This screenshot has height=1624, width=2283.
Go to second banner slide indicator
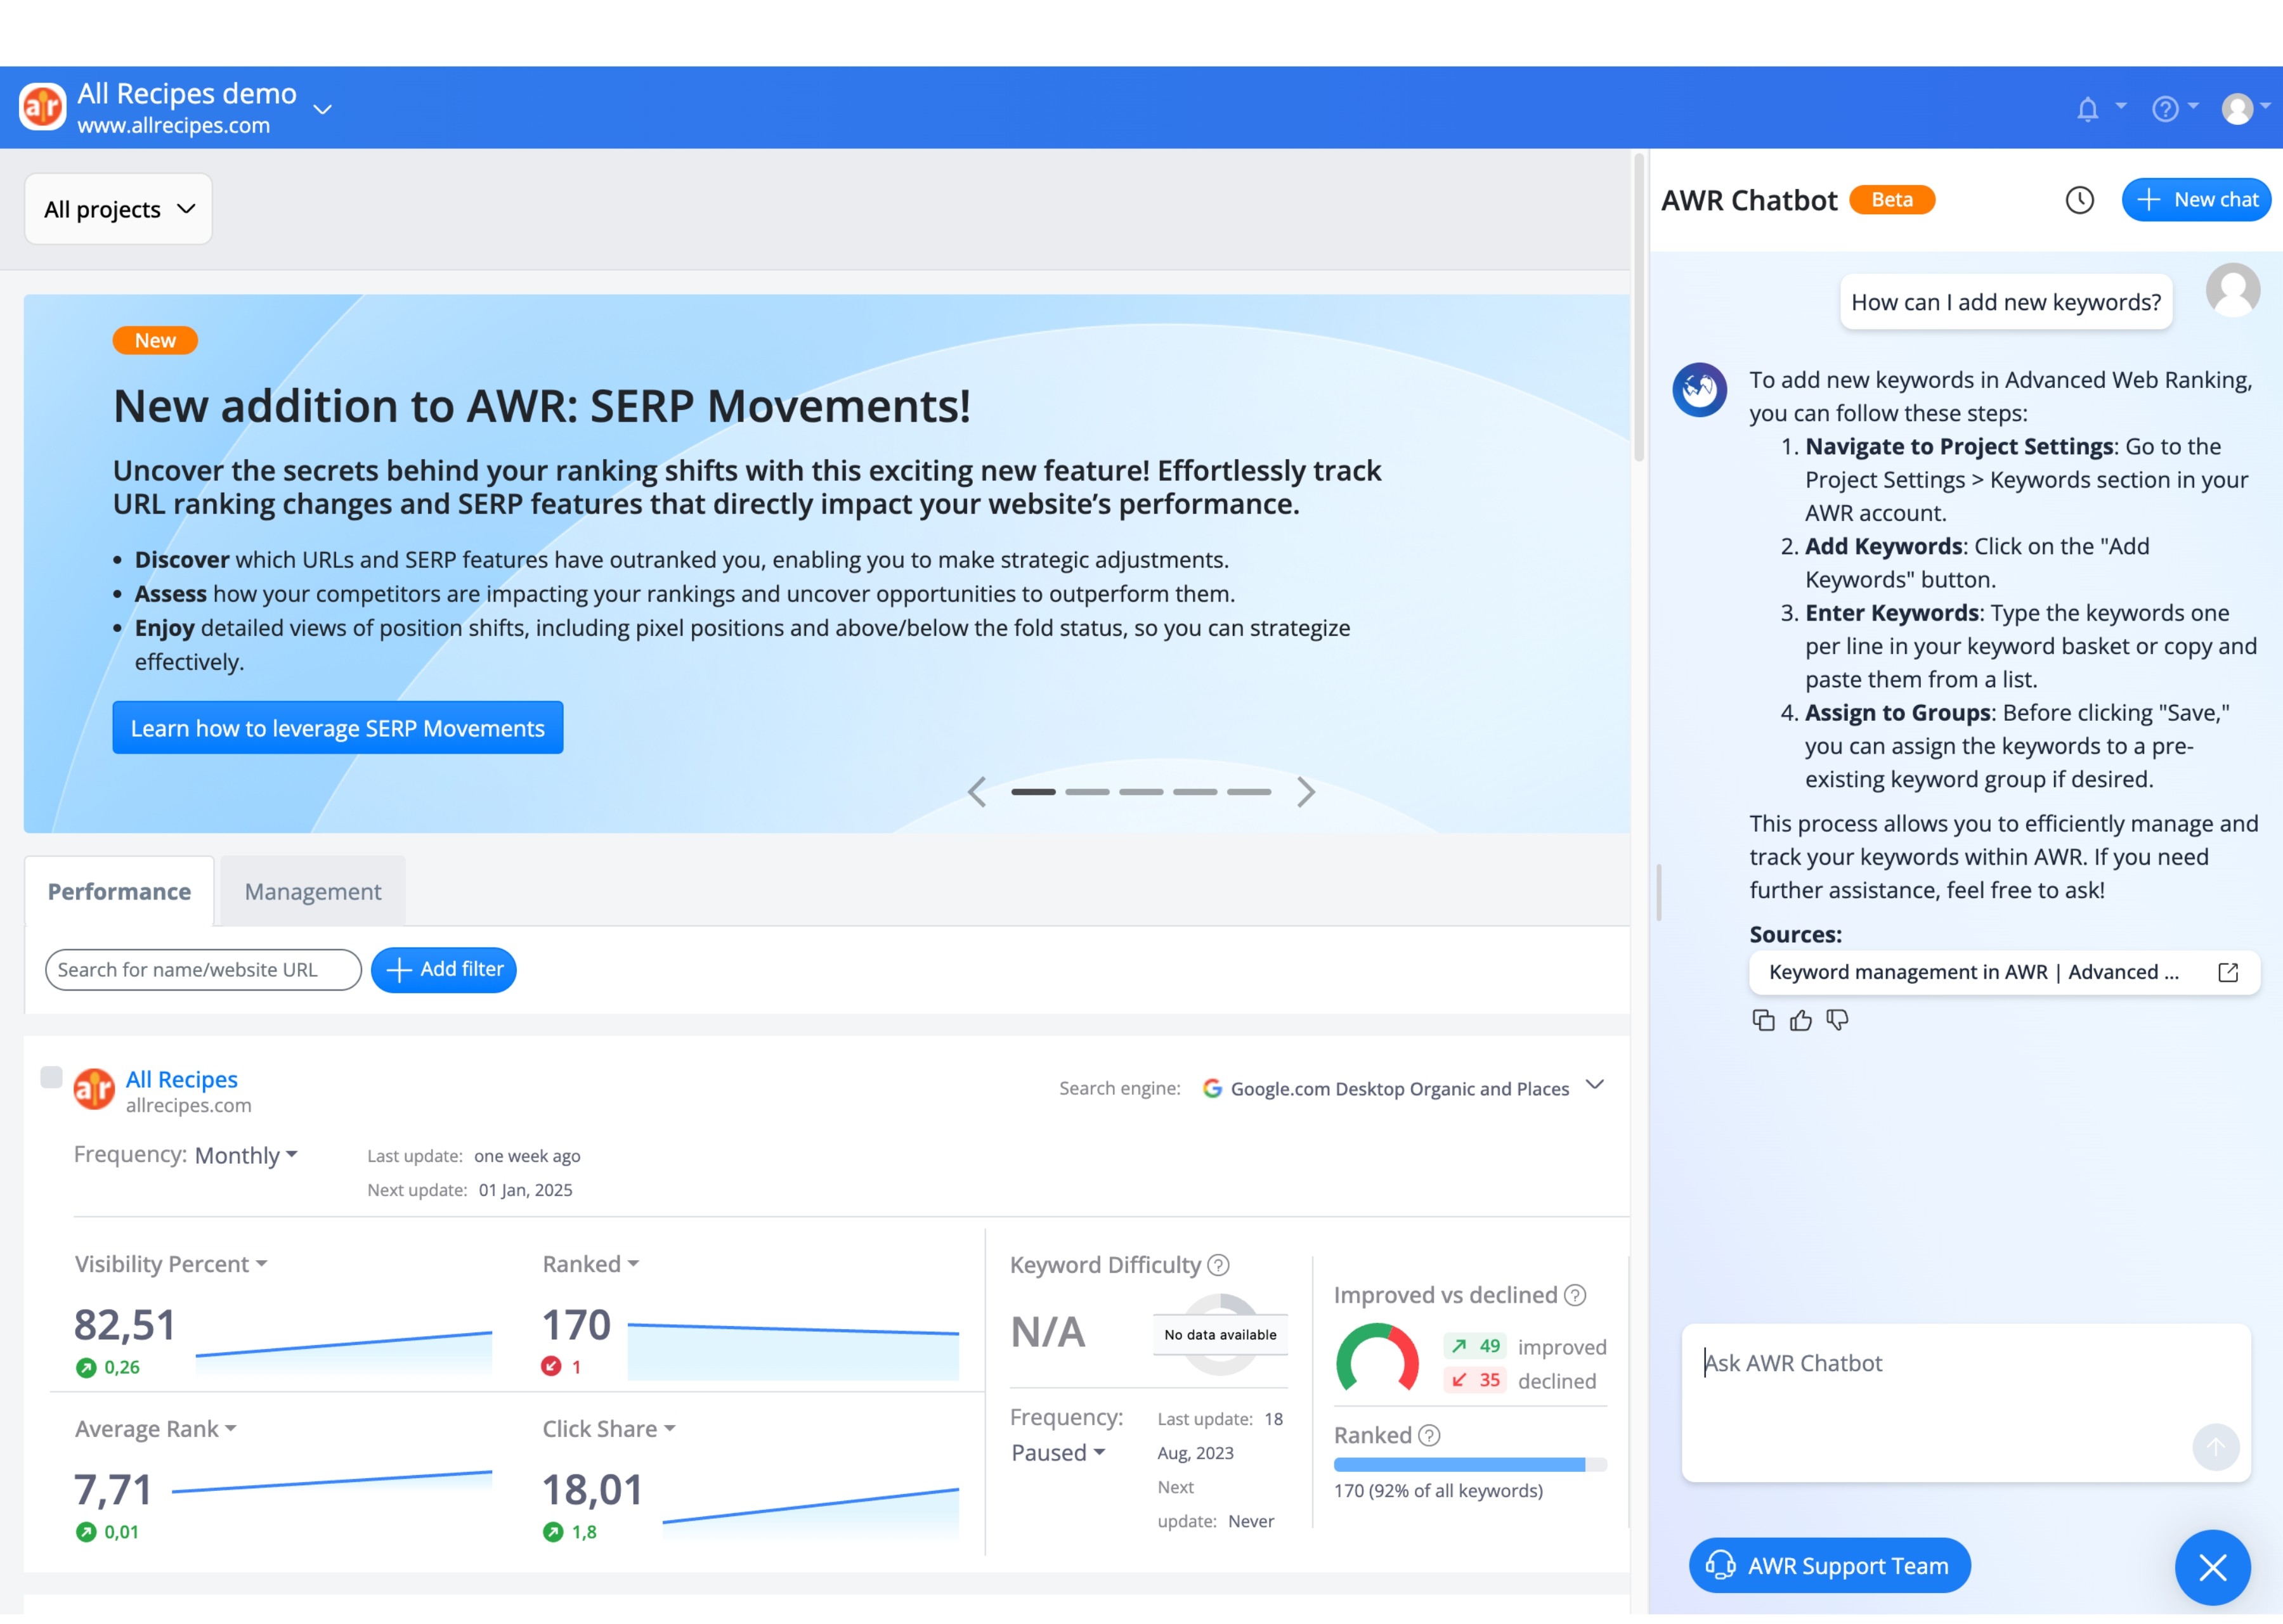click(1088, 792)
